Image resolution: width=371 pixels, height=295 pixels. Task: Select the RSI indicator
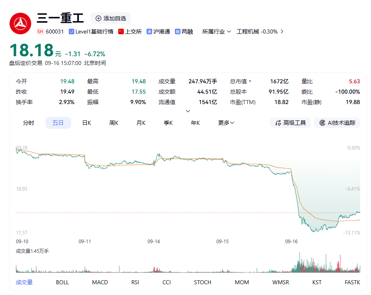(135, 282)
